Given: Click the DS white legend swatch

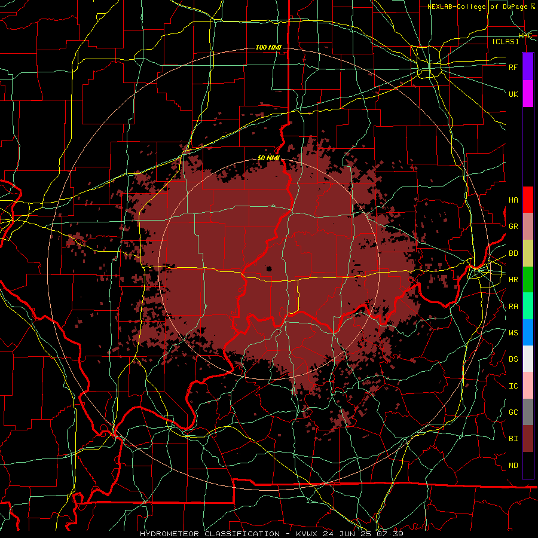Looking at the screenshot, I should pyautogui.click(x=528, y=359).
